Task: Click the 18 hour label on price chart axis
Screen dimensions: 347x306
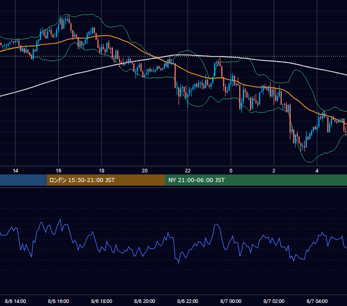Action: click(x=102, y=171)
